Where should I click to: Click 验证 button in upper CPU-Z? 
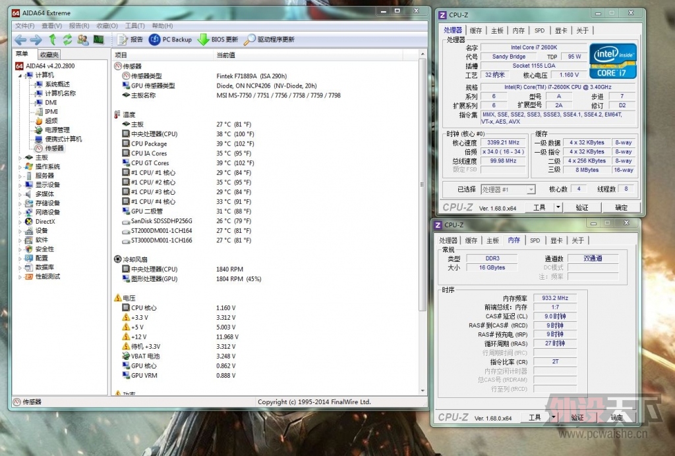[x=582, y=207]
